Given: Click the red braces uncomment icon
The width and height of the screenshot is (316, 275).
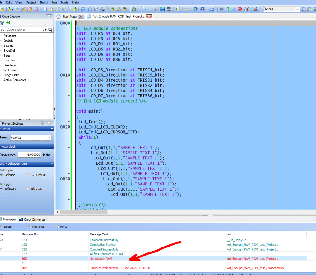Looking at the screenshot, I should [154, 9].
